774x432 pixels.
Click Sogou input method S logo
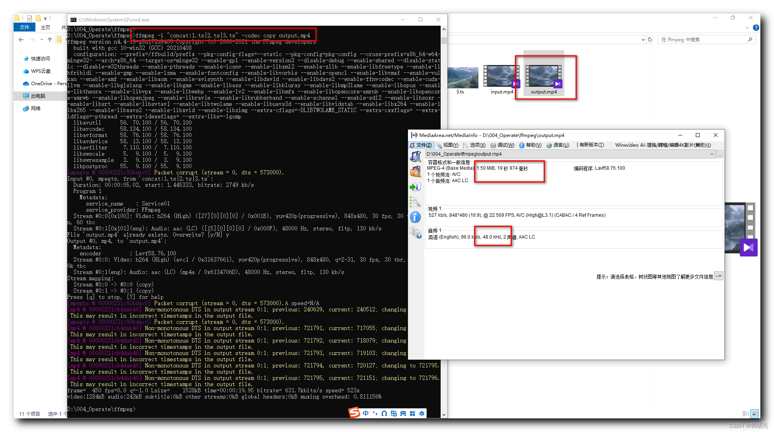click(x=354, y=413)
